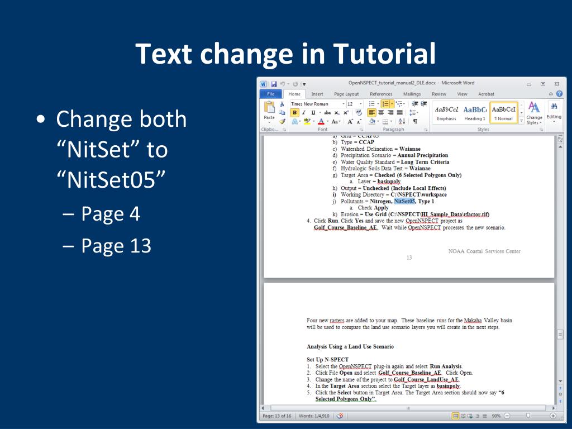Switch to the Page Layout tab
This screenshot has height=429, width=572.
(x=346, y=94)
